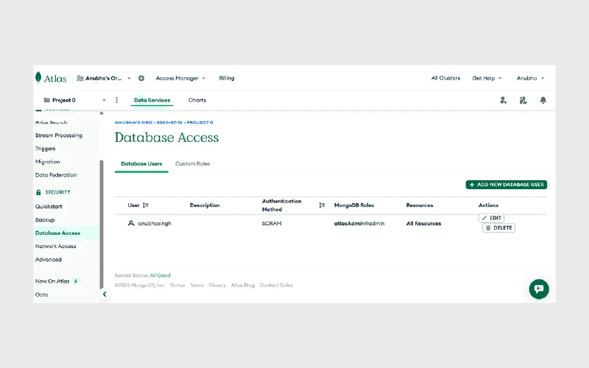Open Get Help dropdown
This screenshot has width=589, height=368.
tap(487, 78)
